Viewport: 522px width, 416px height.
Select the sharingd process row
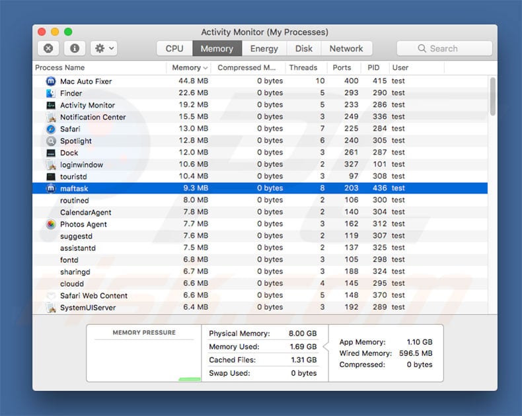[x=260, y=272]
